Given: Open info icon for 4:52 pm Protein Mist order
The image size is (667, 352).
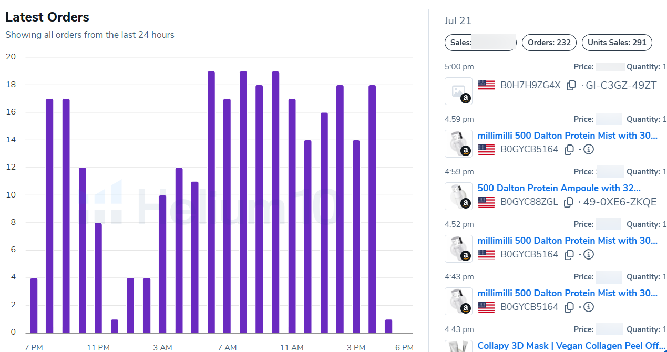Looking at the screenshot, I should [589, 255].
